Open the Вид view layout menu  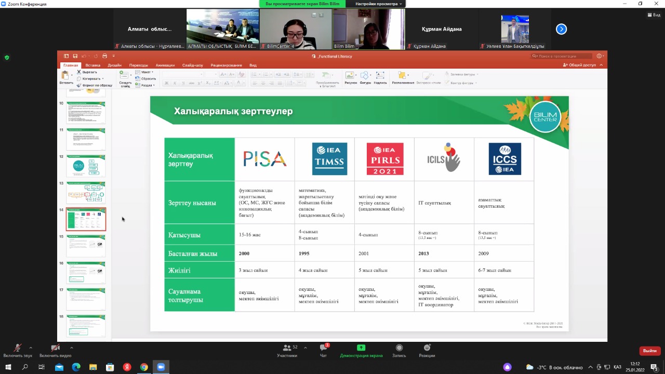pyautogui.click(x=653, y=15)
